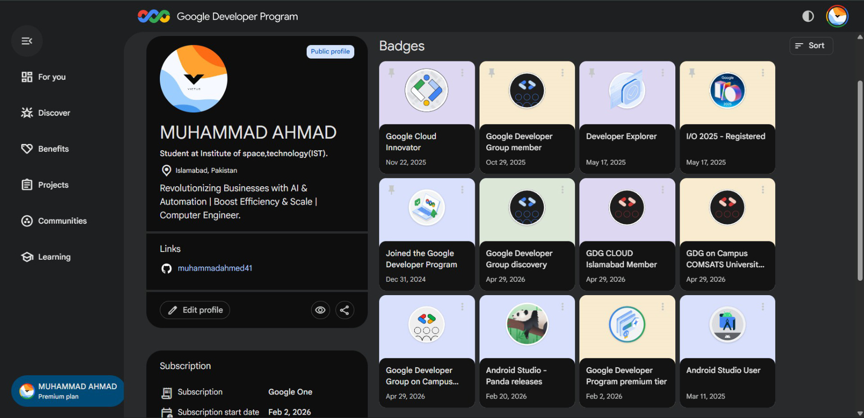Open more options for Google Cloud Innovator badge
Image resolution: width=864 pixels, height=418 pixels.
(x=462, y=72)
